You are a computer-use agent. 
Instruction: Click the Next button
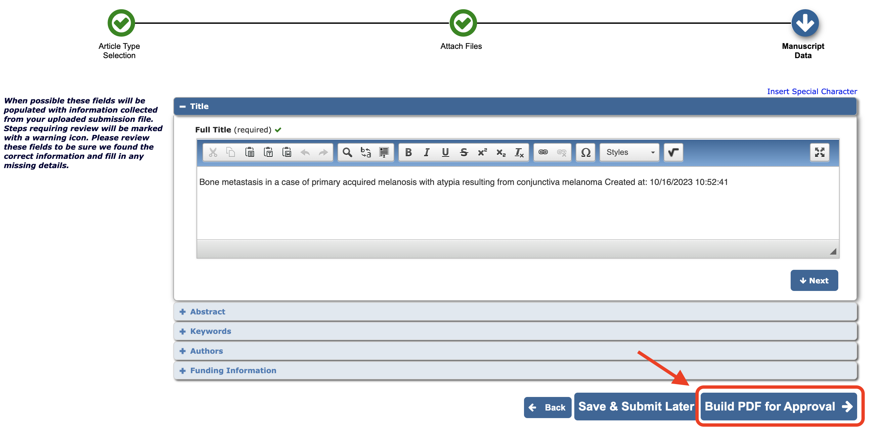tap(814, 281)
